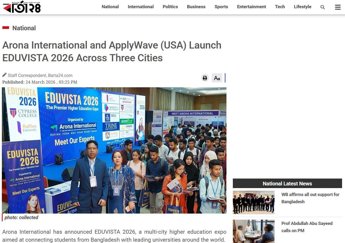The width and height of the screenshot is (345, 243).
Task: Click the Prof Abdullah Abu Sayeed thumbnail
Action: [254, 231]
